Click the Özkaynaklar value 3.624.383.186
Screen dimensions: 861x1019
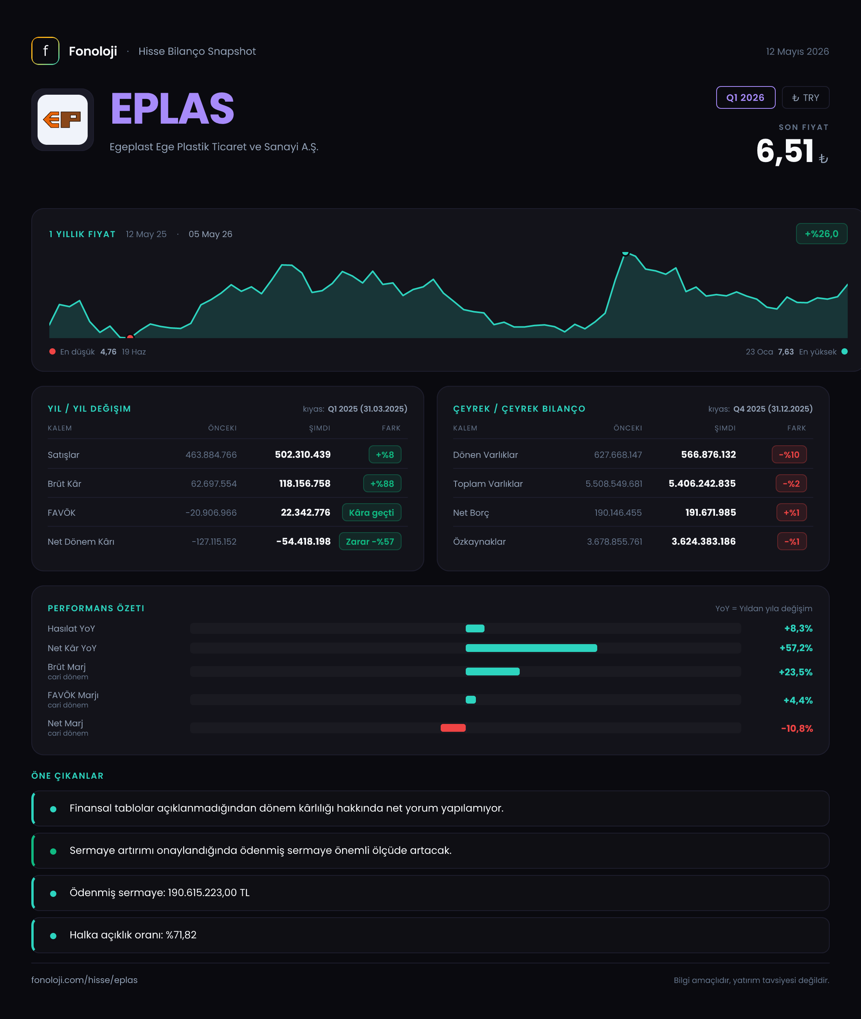pos(703,541)
